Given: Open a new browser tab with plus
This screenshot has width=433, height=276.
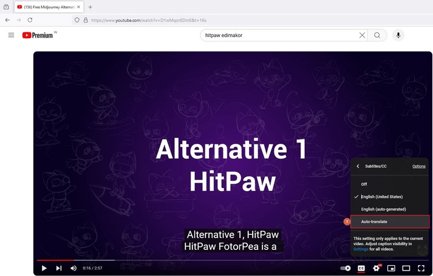Looking at the screenshot, I should 90,7.
